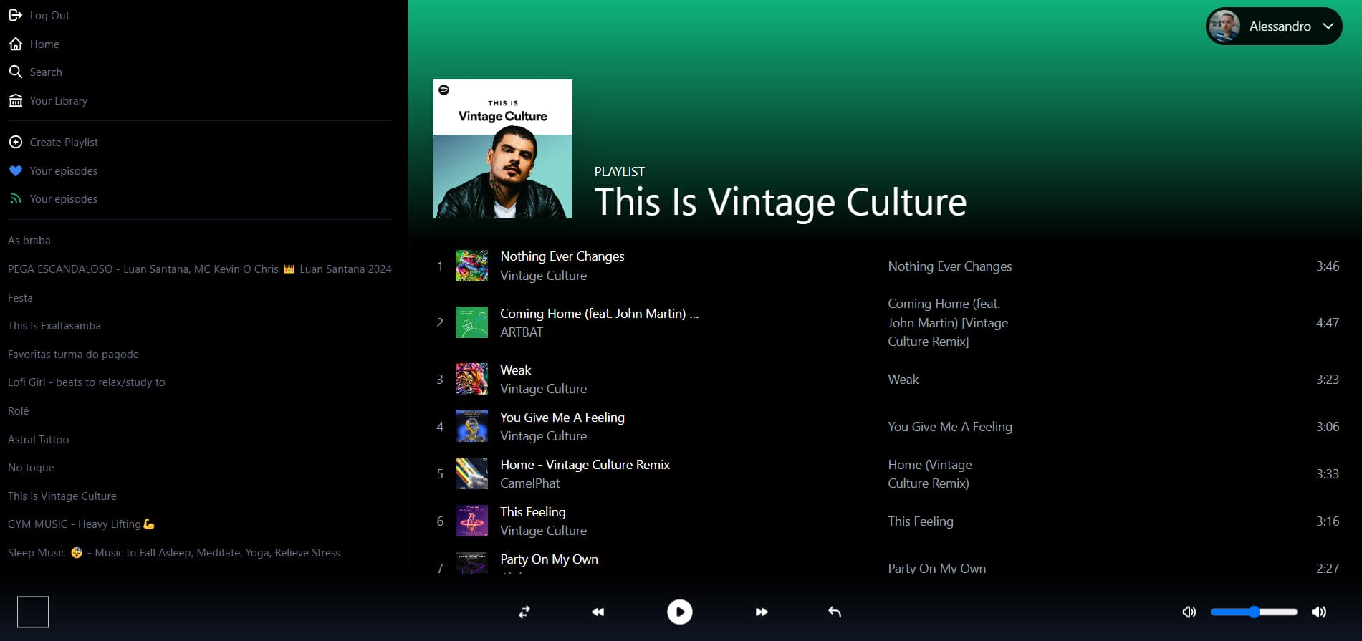Image resolution: width=1362 pixels, height=641 pixels.
Task: Click the volume down speaker icon
Action: click(1189, 612)
